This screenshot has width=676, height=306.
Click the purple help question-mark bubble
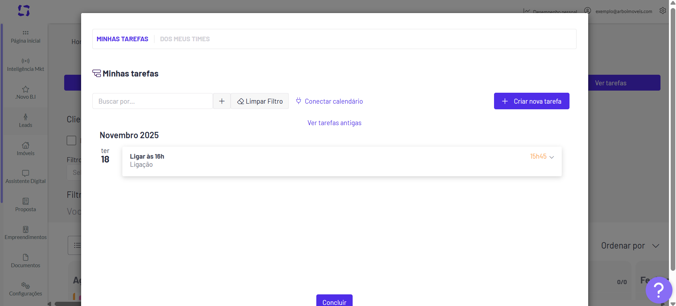659,290
